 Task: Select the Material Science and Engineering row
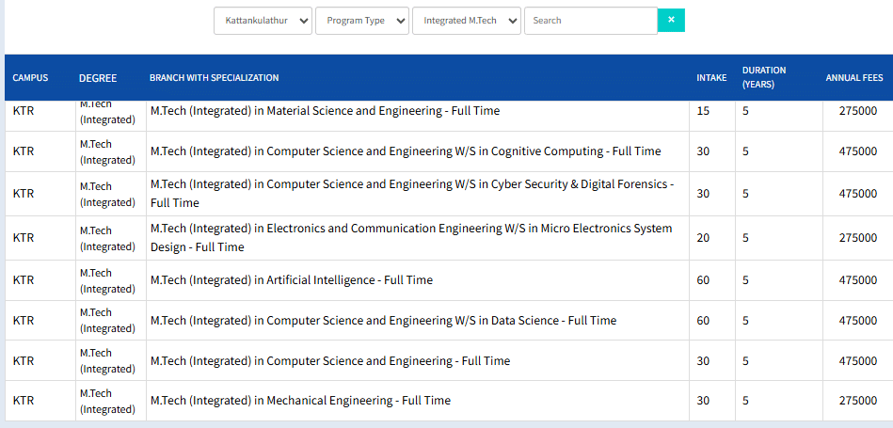click(x=325, y=111)
